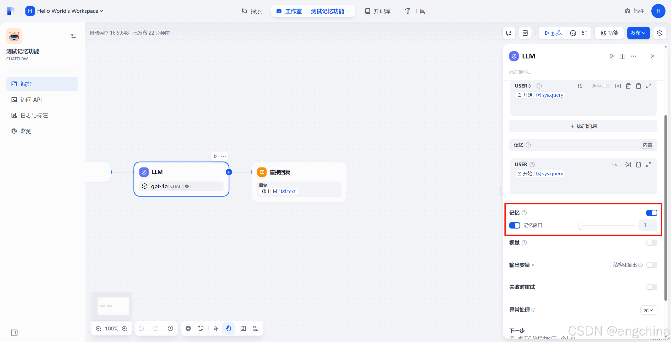Delete the USER message with trash icon

point(628,86)
